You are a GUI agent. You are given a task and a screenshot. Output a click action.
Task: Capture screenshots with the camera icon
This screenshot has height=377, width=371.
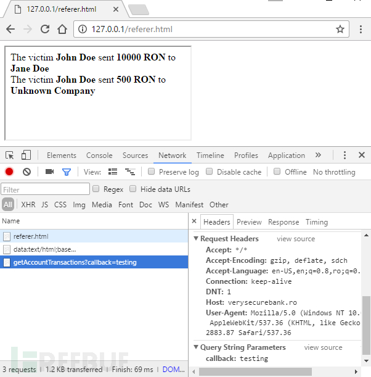pyautogui.click(x=49, y=172)
